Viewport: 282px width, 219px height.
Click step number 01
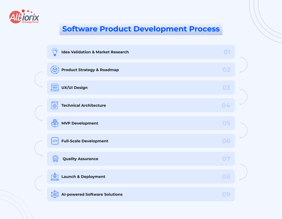pos(227,52)
